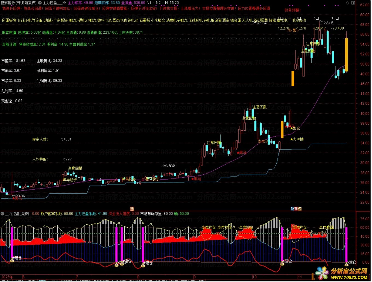Jump to the month 10 timeline label
The image size is (372, 282).
pyautogui.click(x=254, y=277)
